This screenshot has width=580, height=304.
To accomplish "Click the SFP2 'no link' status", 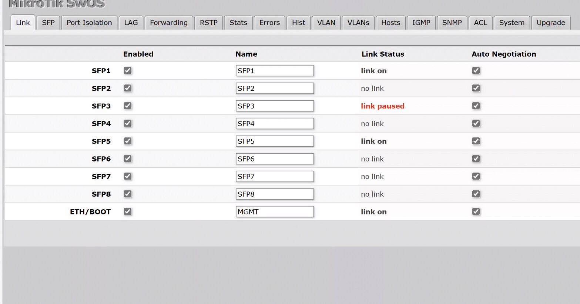I will 372,88.
